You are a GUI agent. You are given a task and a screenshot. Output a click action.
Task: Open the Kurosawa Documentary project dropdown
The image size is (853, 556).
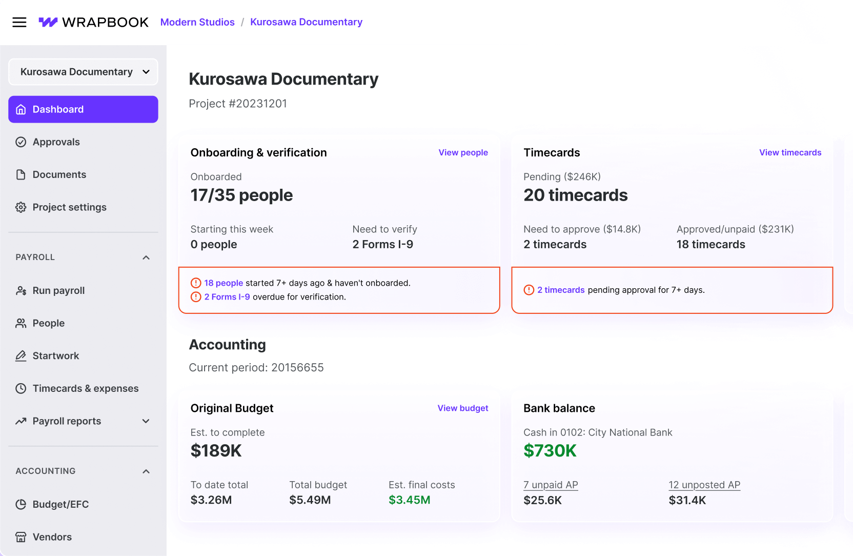tap(84, 72)
